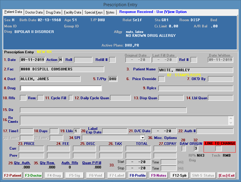Toggle the Cycle Fill box

pyautogui.click(x=71, y=98)
